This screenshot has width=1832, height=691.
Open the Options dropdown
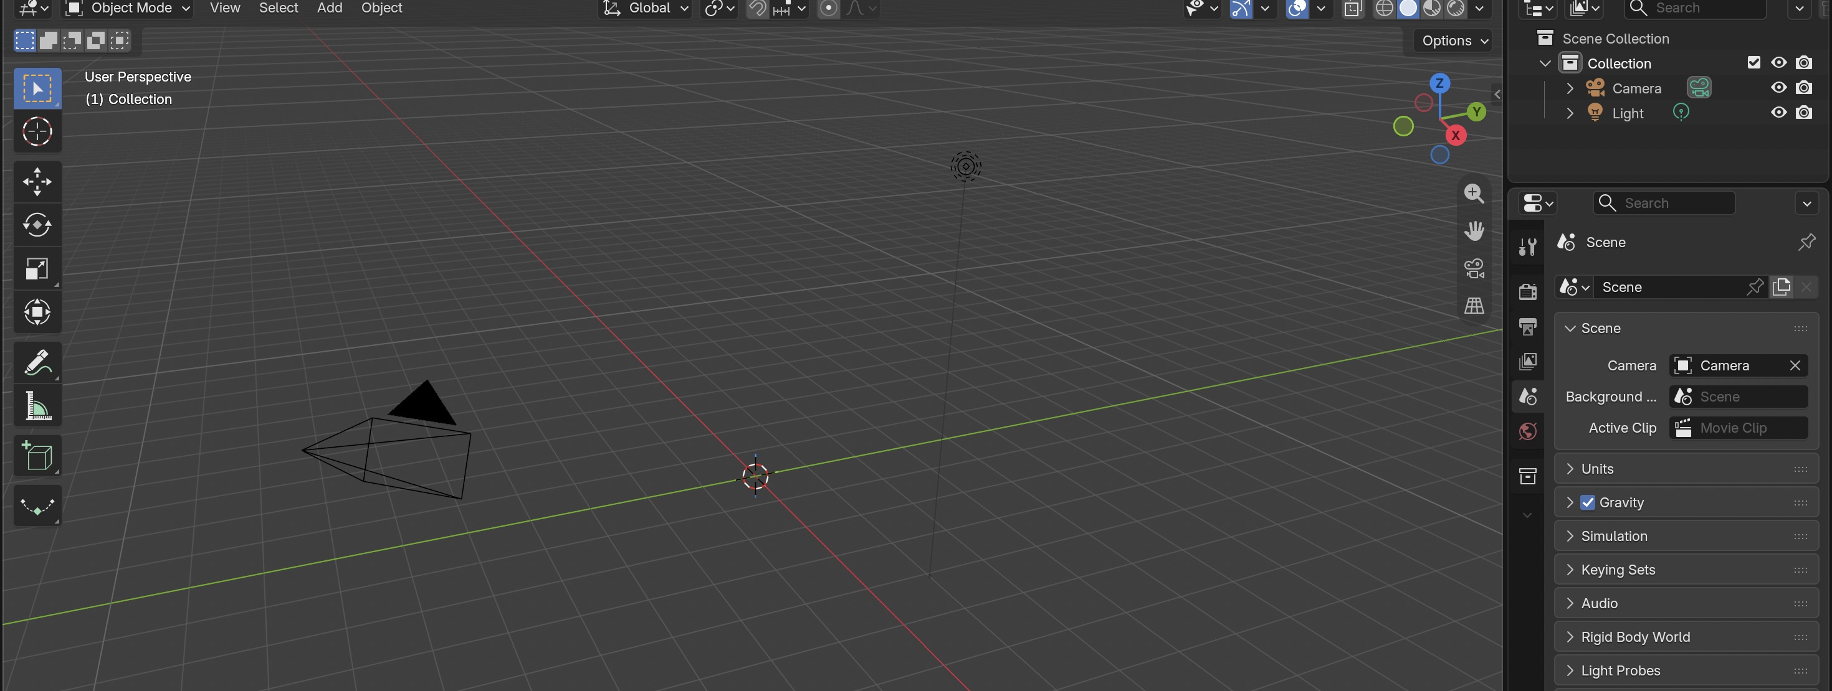click(x=1454, y=40)
